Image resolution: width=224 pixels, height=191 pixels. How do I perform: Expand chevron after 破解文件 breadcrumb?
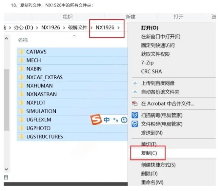(91, 28)
